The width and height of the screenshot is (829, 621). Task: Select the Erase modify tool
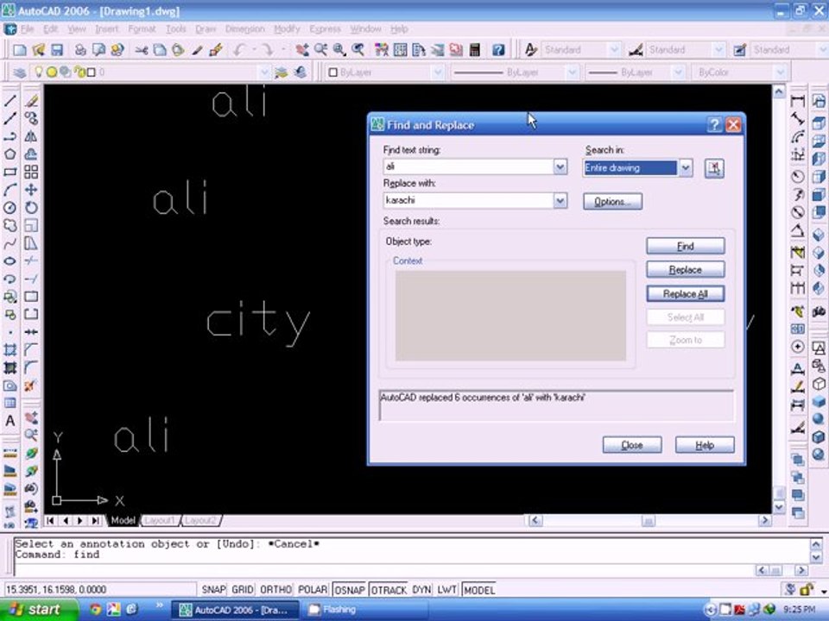pos(31,100)
